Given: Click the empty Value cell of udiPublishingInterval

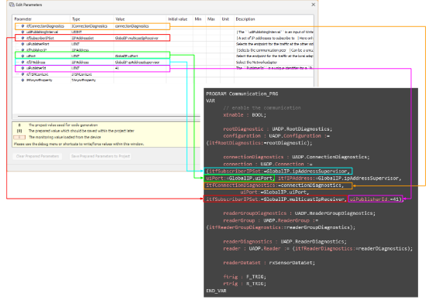Looking at the screenshot, I should tap(139, 32).
